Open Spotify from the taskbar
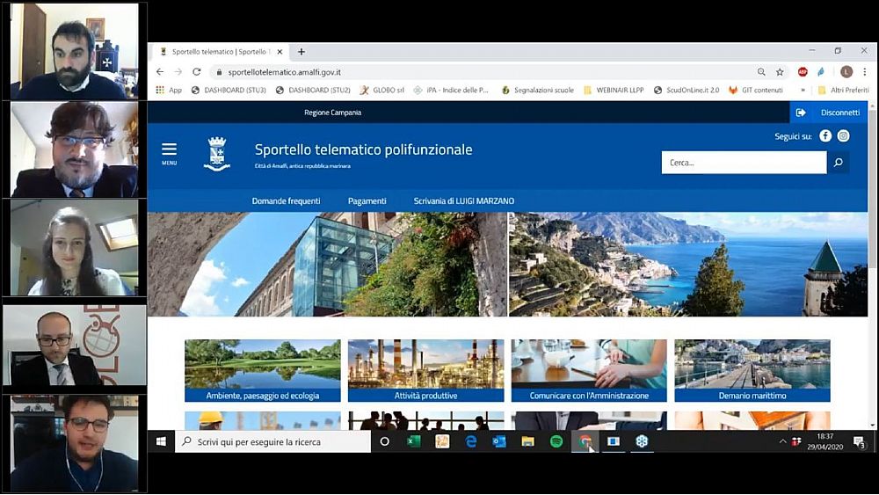 click(x=556, y=441)
